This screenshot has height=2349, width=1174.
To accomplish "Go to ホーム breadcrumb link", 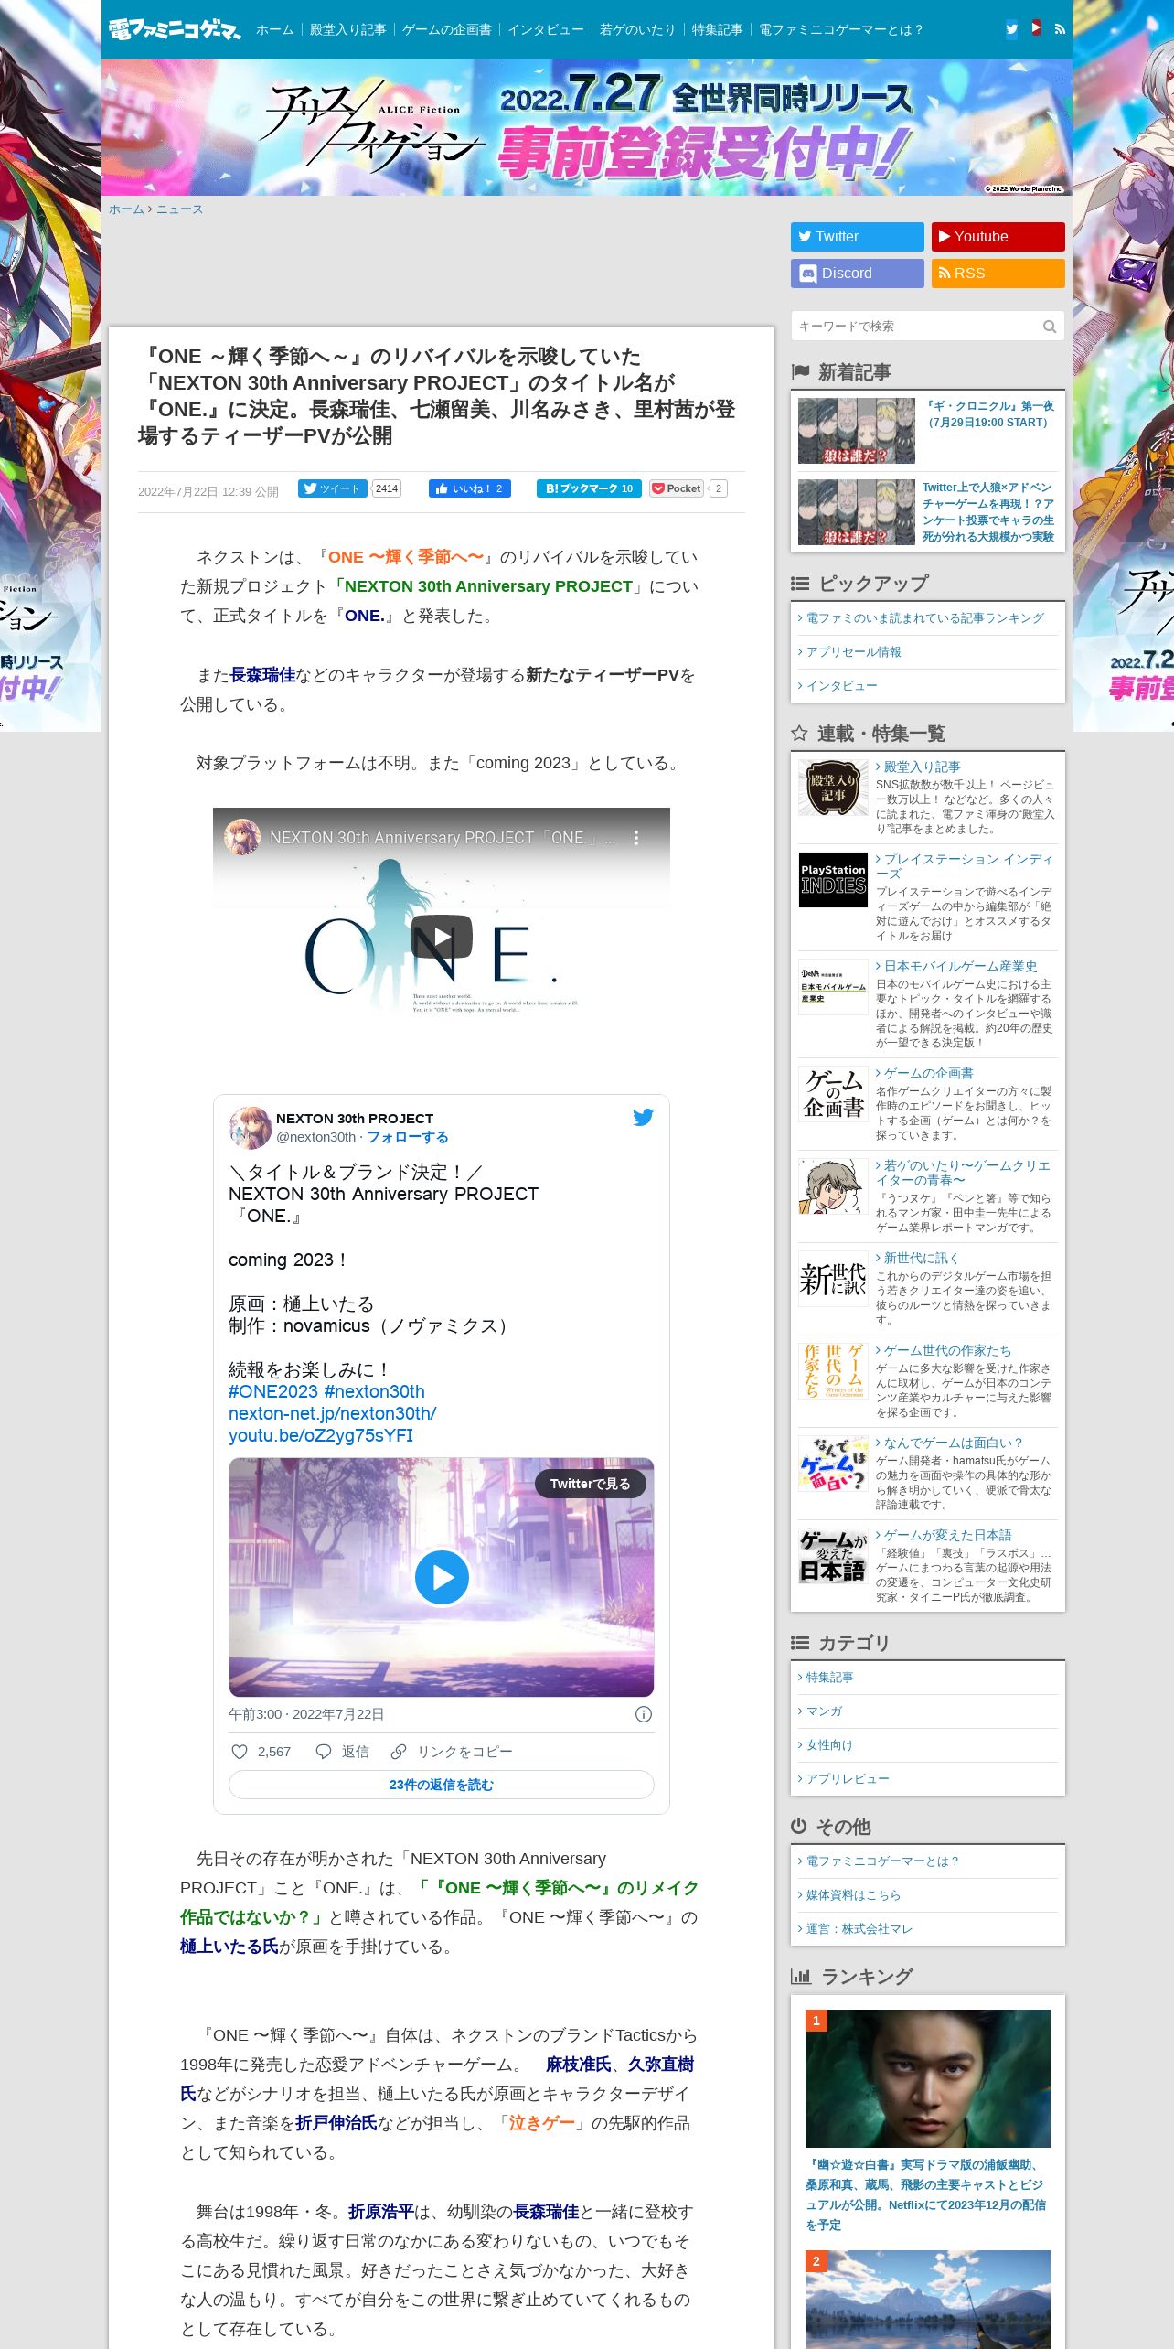I will click(x=126, y=209).
